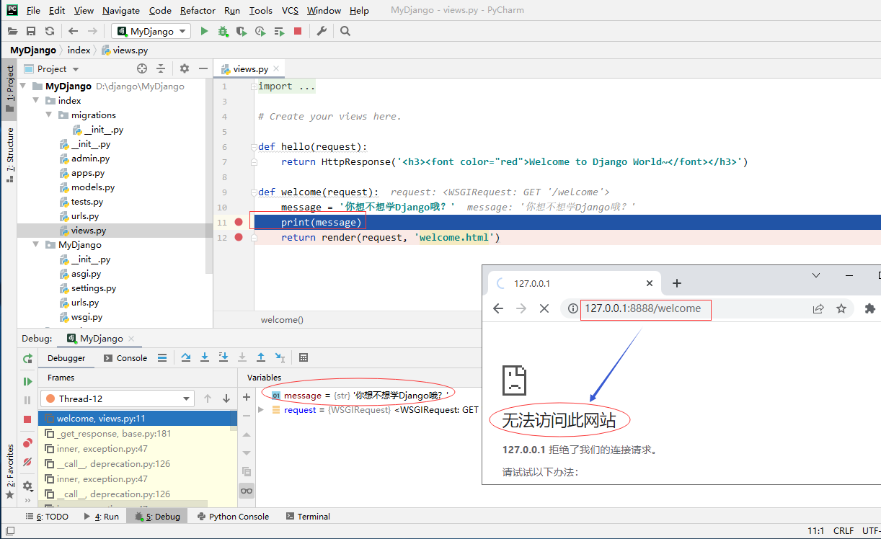The image size is (881, 539).
Task: Open the Python Console tool window
Action: 233,517
